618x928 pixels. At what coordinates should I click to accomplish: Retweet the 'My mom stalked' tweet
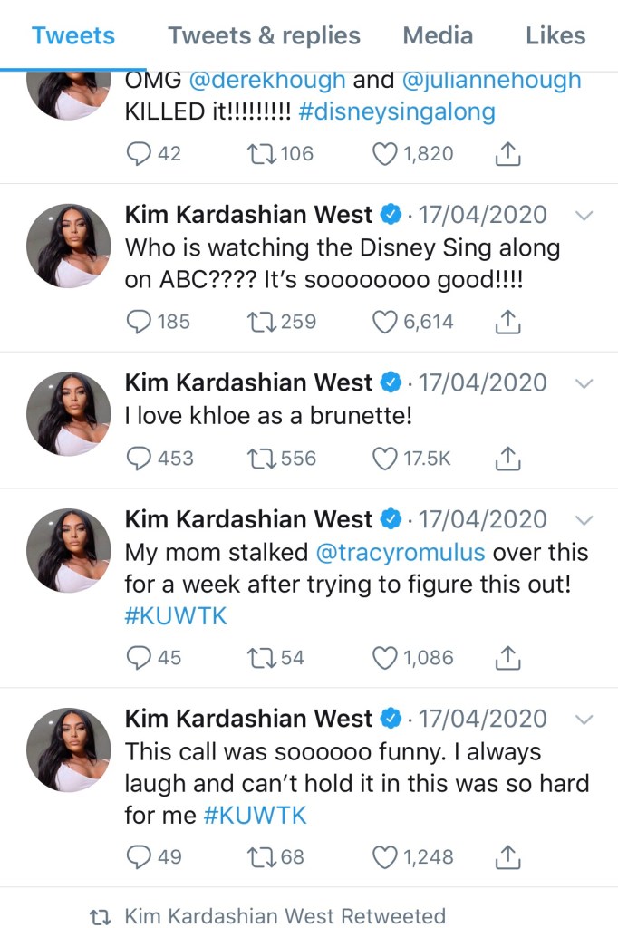(x=262, y=658)
